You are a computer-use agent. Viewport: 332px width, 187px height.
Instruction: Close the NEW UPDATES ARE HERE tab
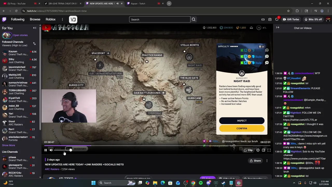[122, 3]
